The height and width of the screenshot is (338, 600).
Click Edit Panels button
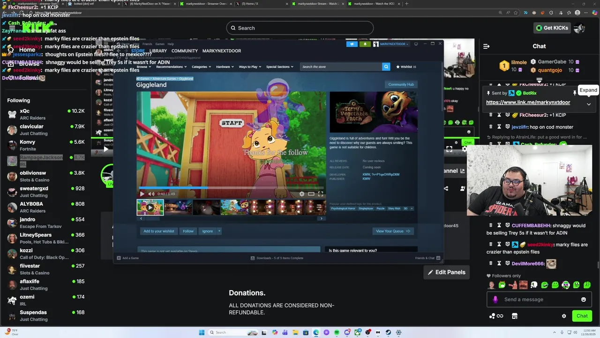446,272
